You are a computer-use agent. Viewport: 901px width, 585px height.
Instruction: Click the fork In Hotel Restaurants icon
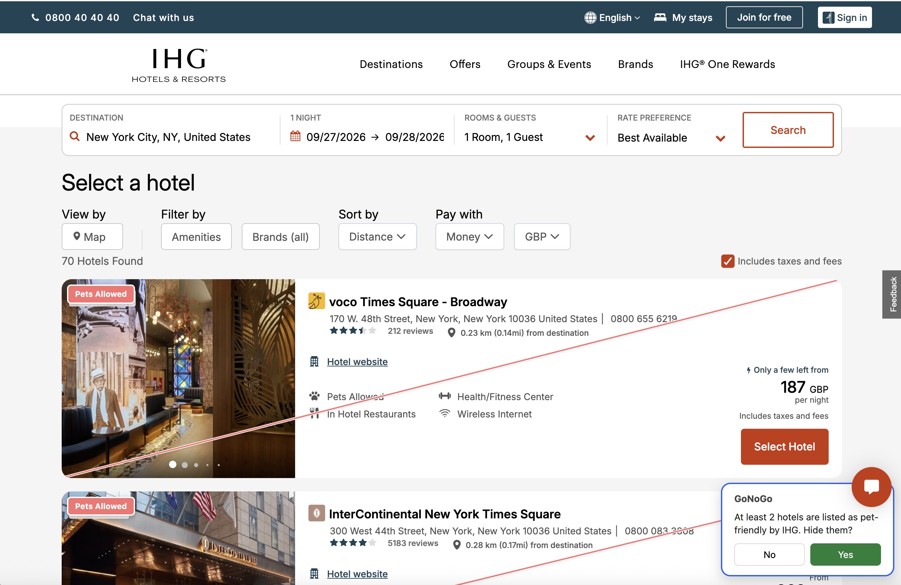(x=314, y=413)
